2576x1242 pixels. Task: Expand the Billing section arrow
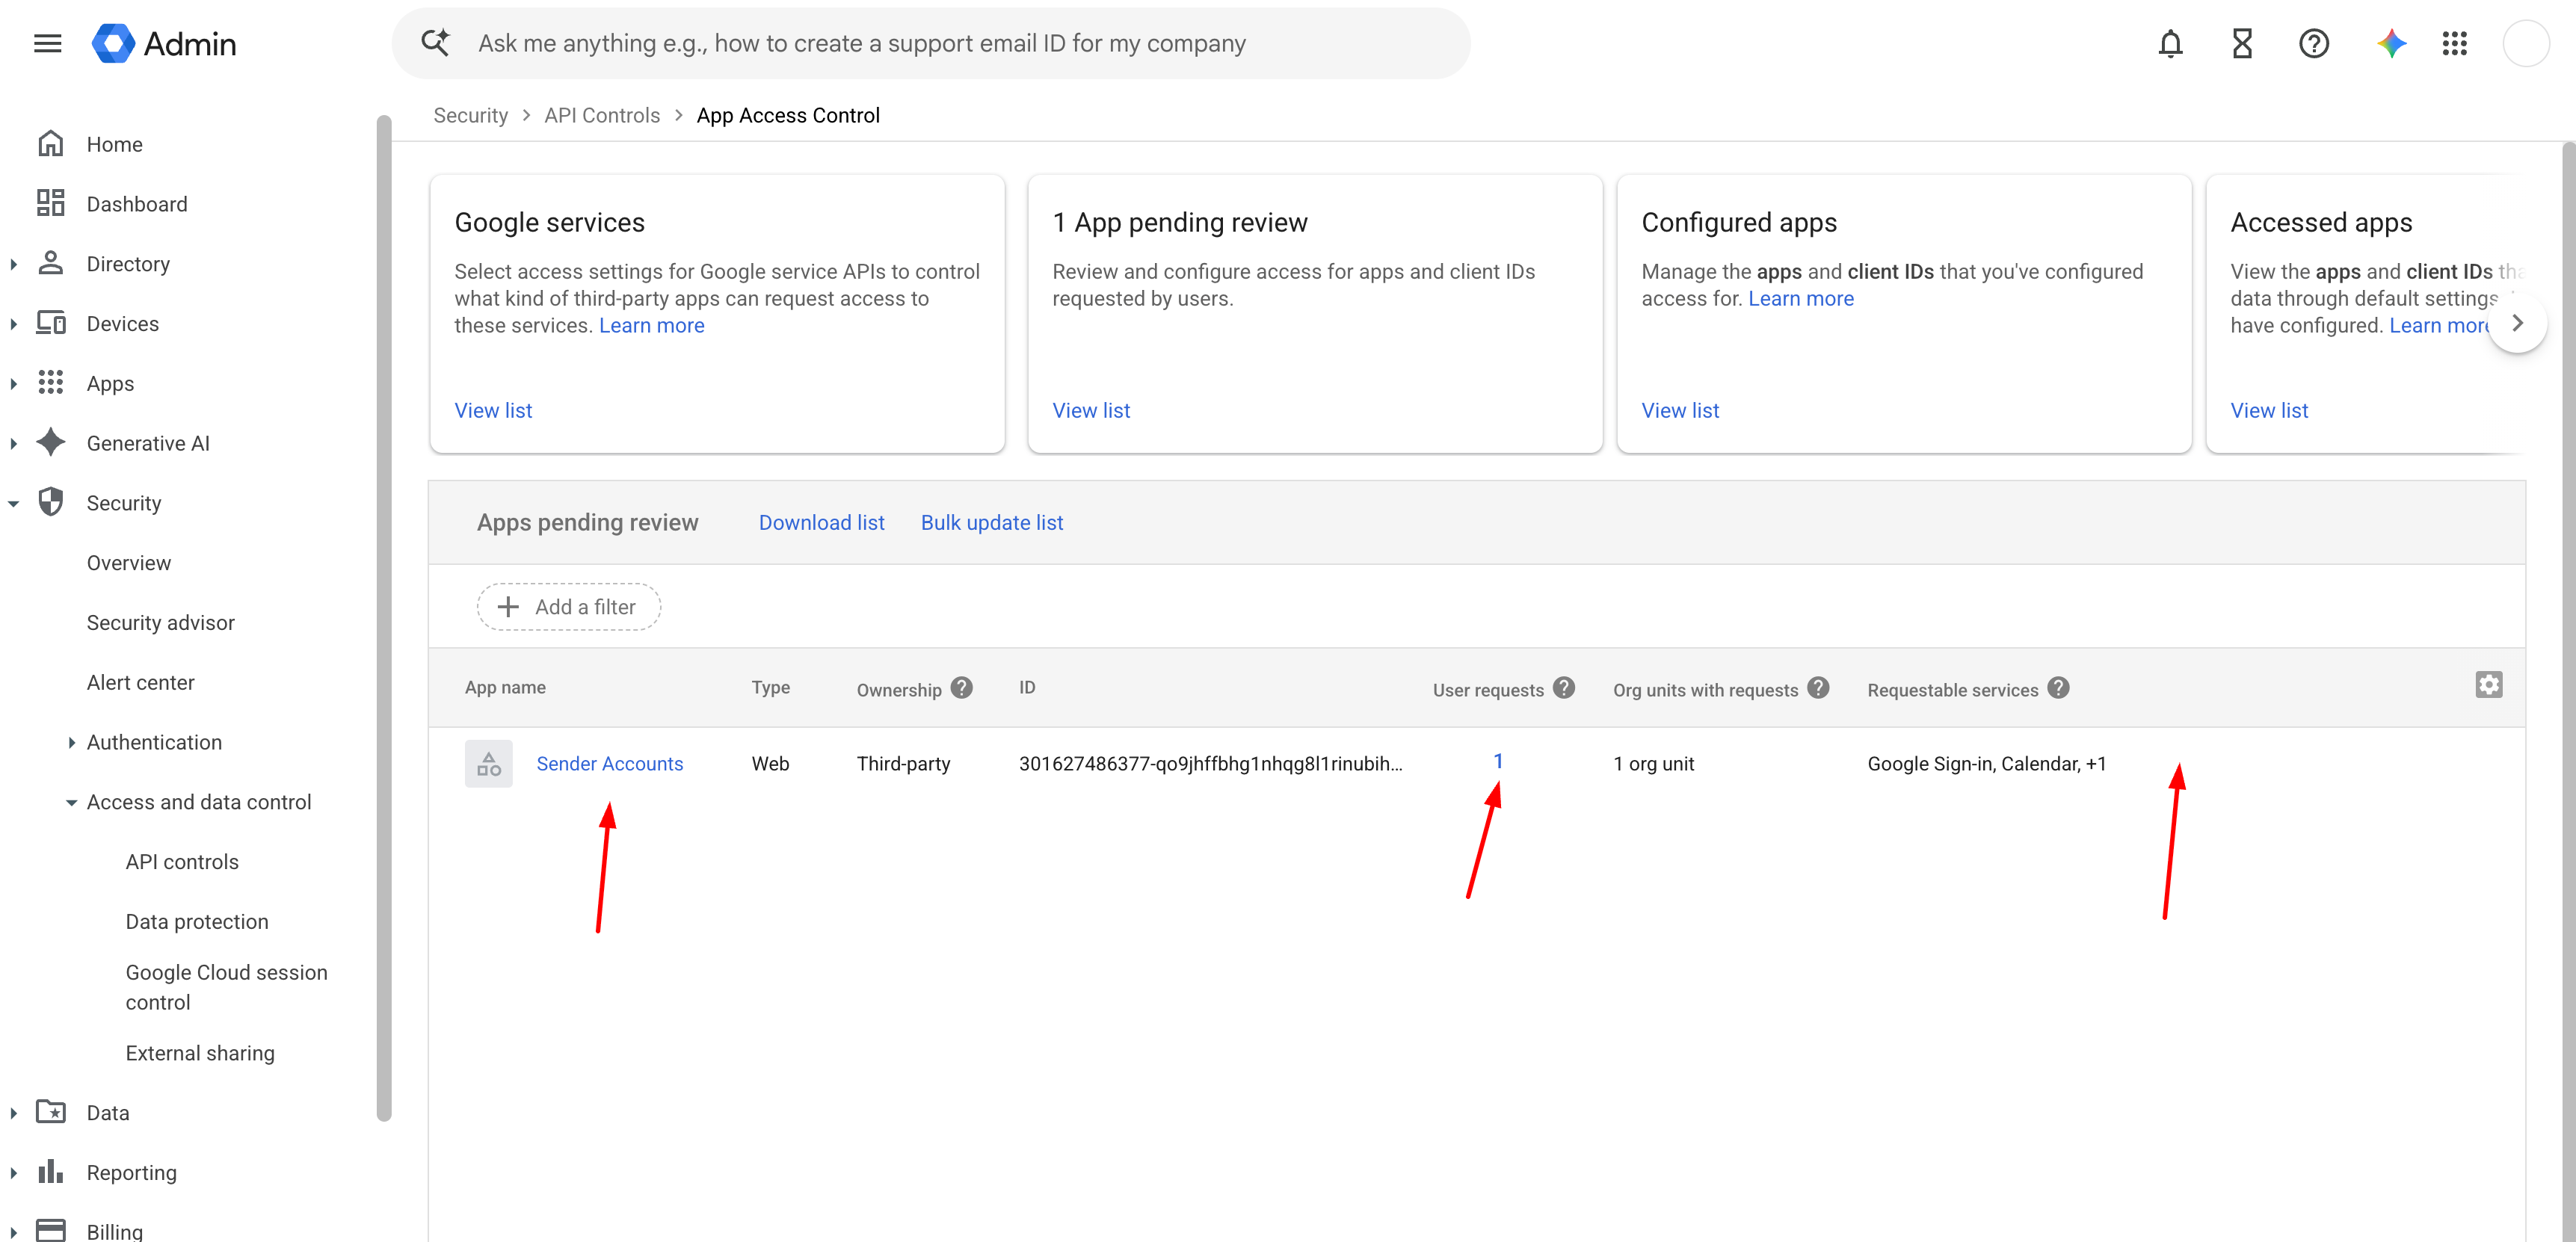tap(14, 1232)
